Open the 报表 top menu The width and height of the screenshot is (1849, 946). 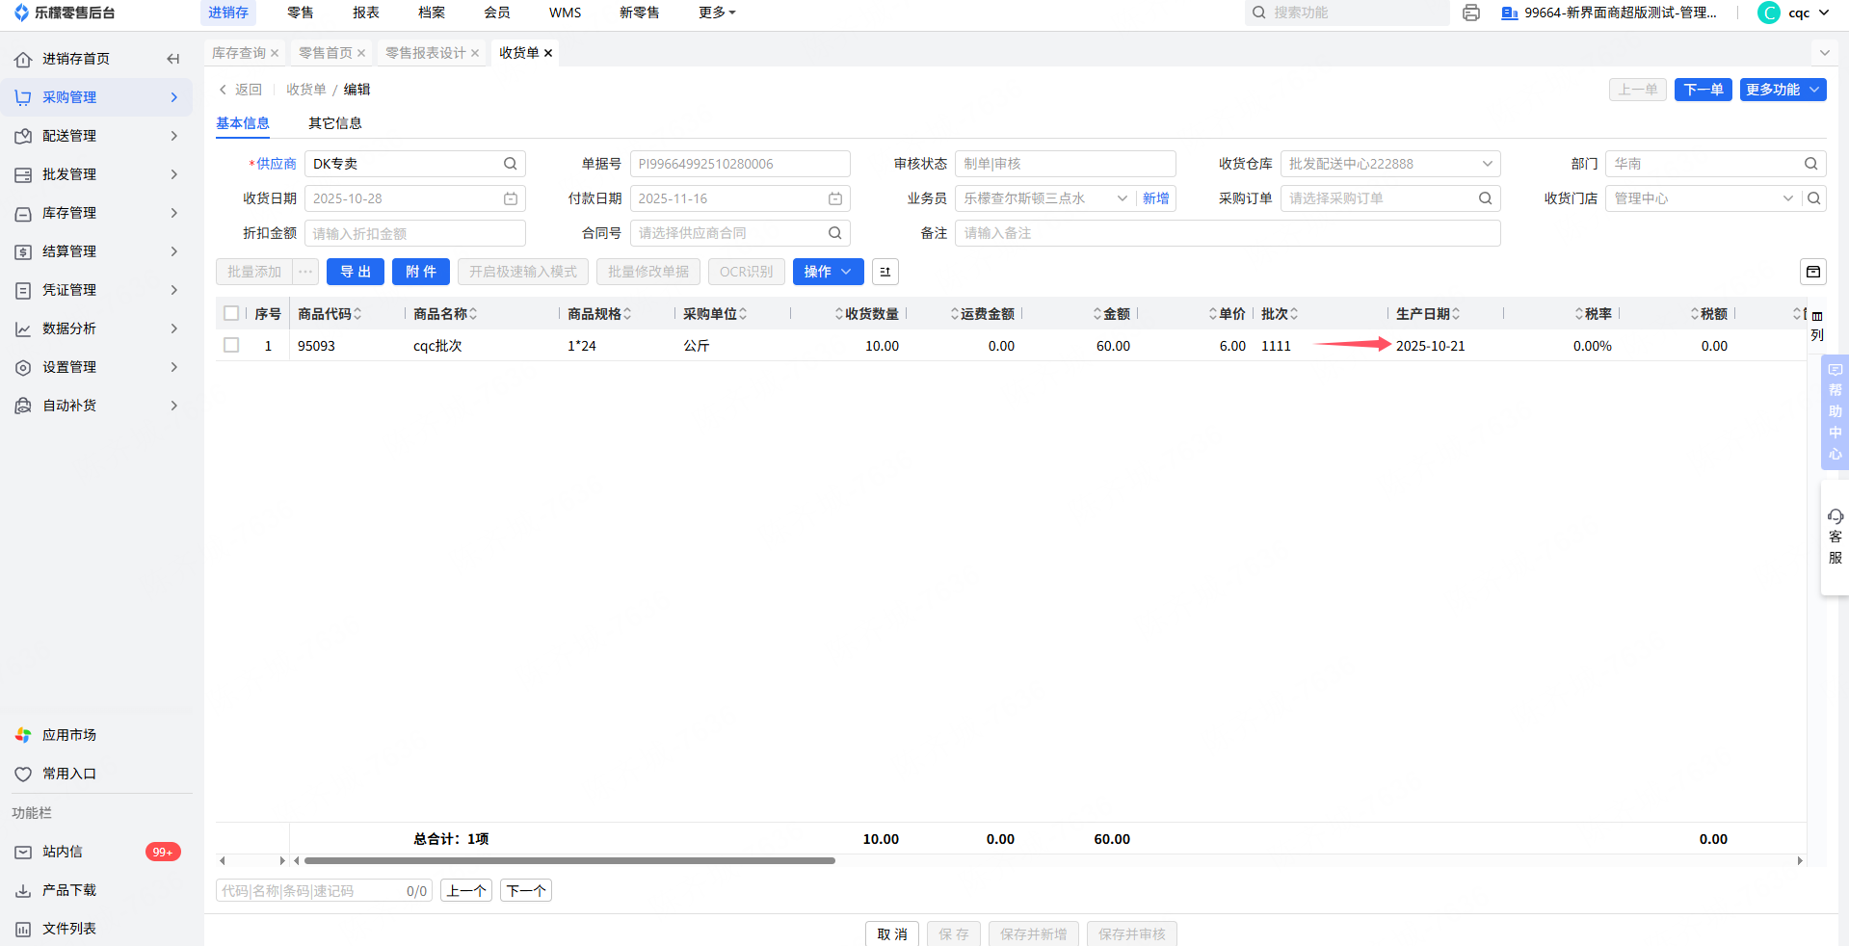point(365,13)
